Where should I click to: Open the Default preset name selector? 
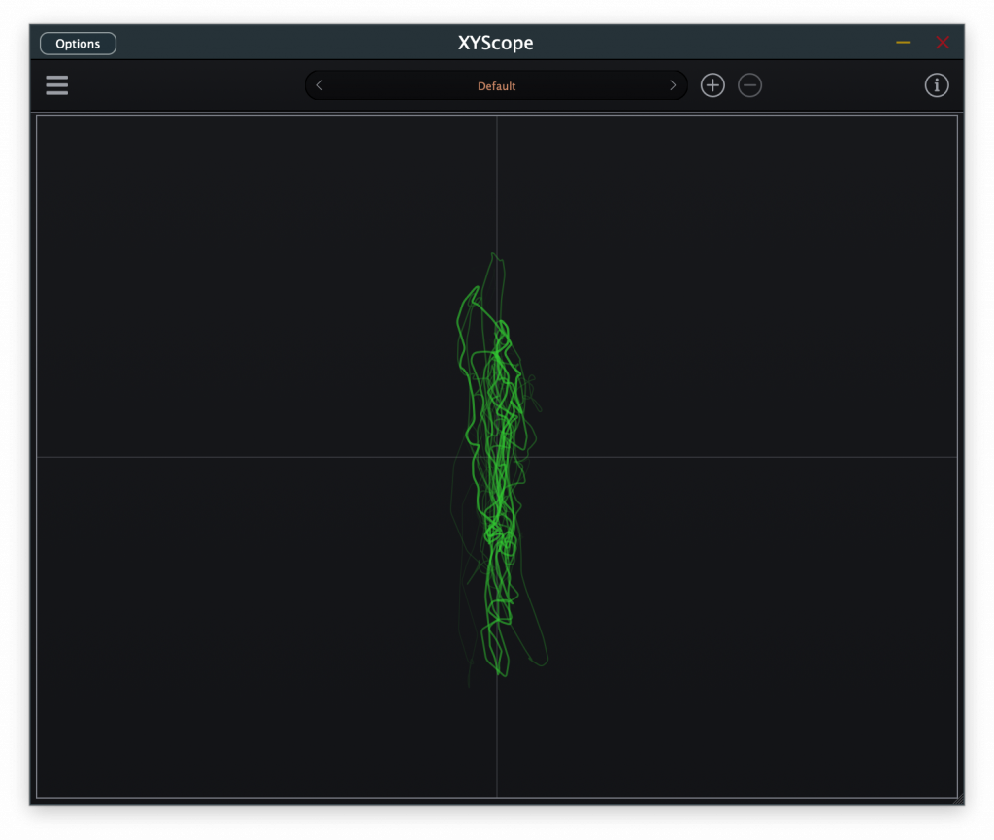(496, 86)
